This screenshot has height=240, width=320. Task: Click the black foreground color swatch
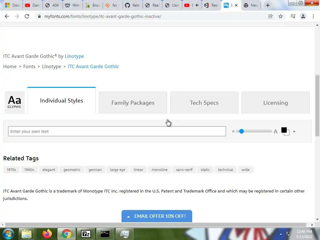[x=284, y=130]
